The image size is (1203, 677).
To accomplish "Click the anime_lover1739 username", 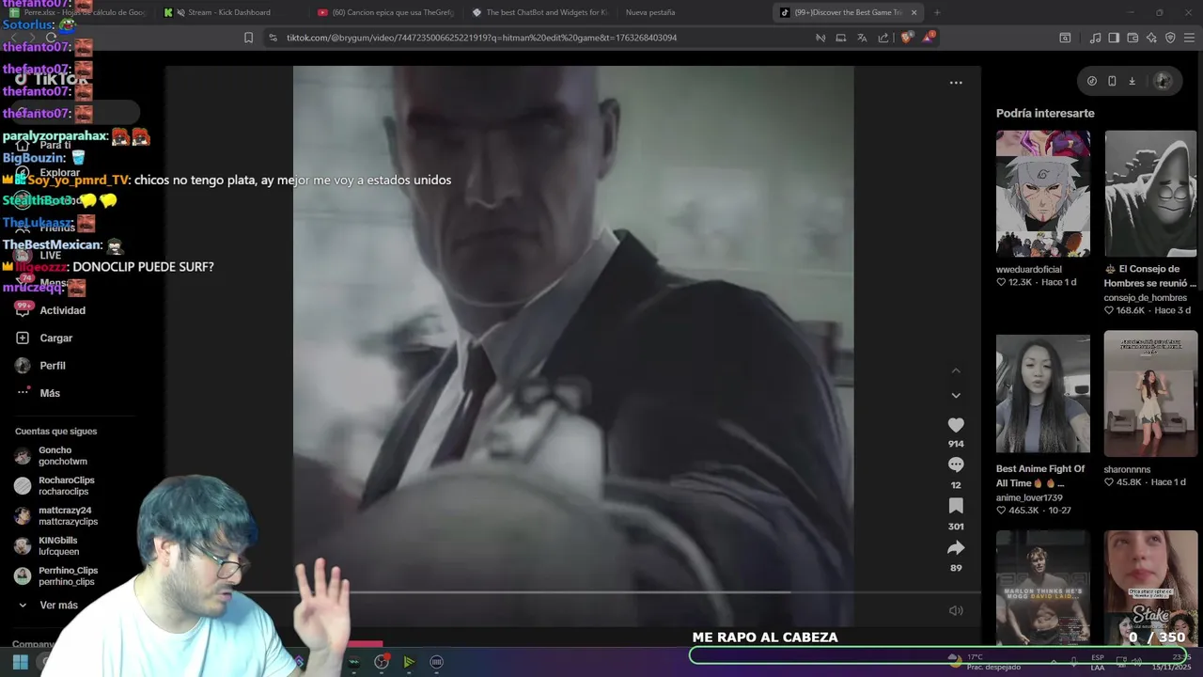I will 1029,498.
